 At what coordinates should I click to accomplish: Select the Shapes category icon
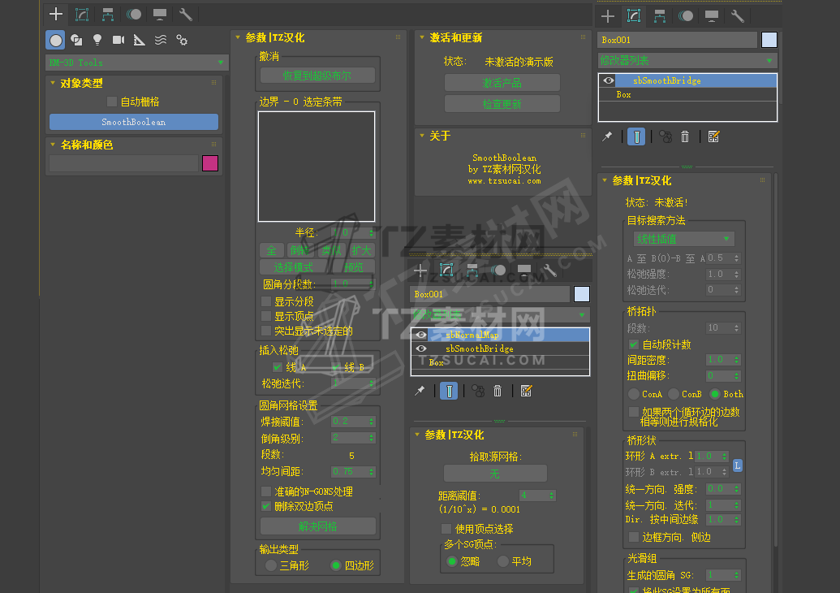point(76,41)
